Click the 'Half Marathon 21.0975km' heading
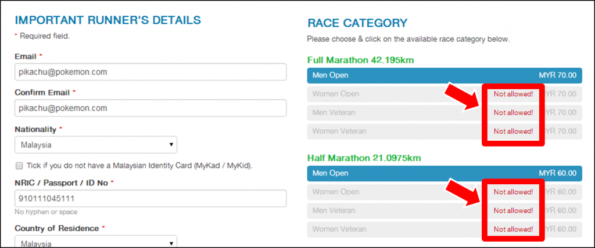The image size is (595, 248). [x=364, y=158]
